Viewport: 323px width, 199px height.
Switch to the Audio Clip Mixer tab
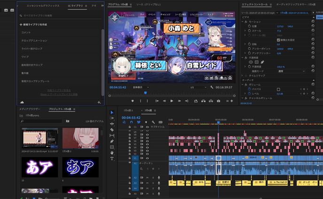[x=296, y=4]
